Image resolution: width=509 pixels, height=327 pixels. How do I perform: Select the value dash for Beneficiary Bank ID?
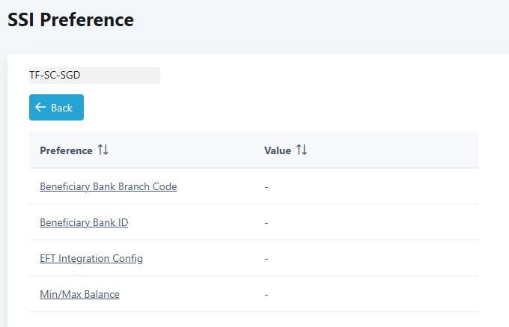point(266,223)
